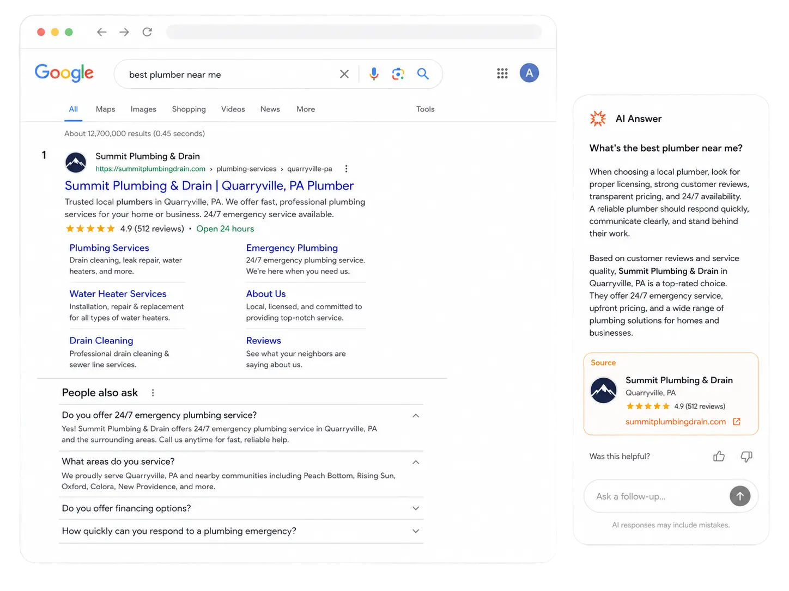789x591 pixels.
Task: Click the yellow minimize window dot
Action: (54, 32)
